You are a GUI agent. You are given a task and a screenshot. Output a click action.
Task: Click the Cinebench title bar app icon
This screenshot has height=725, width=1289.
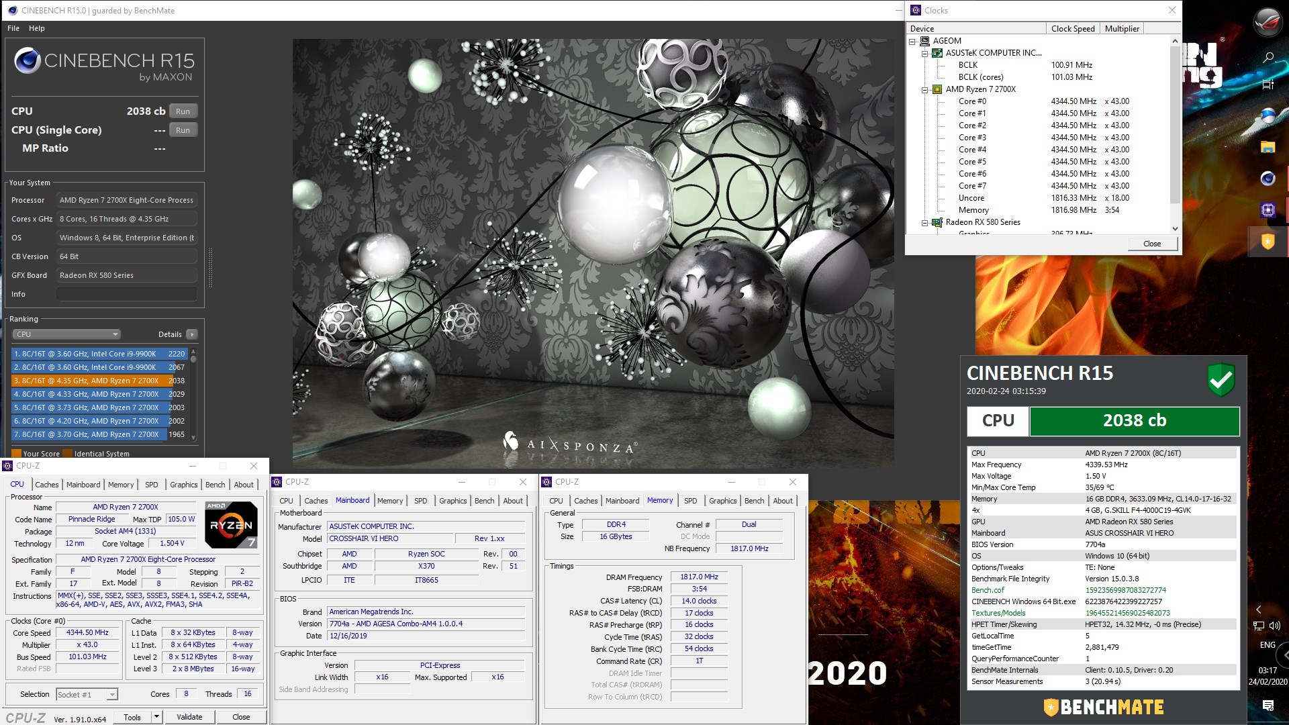13,10
